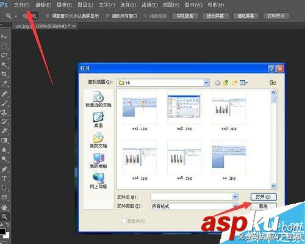Open the zoom tool preset picker arrow
Image resolution: width=305 pixels, height=244 pixels.
16,16
